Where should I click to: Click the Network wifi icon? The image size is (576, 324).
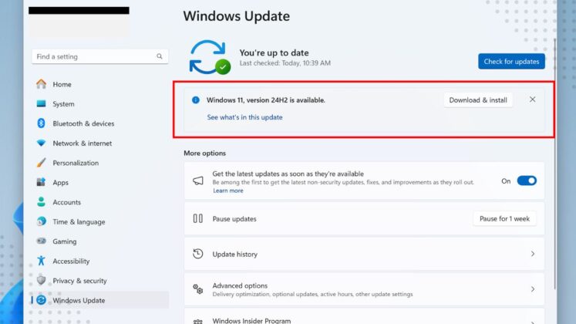[41, 143]
